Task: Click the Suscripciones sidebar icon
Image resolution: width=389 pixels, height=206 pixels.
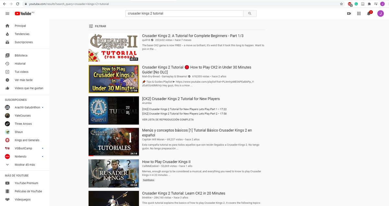Action: coord(7,42)
